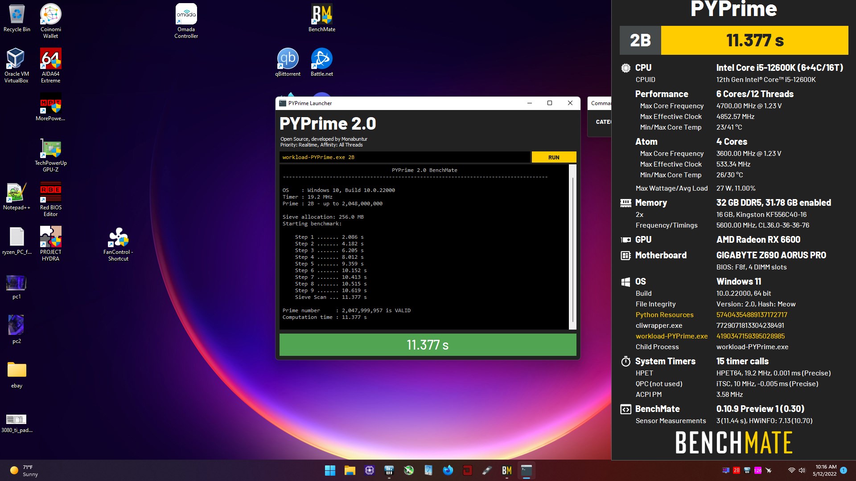Click the Windows logo OS icon in BenchMate
The image size is (856, 481).
click(x=626, y=281)
